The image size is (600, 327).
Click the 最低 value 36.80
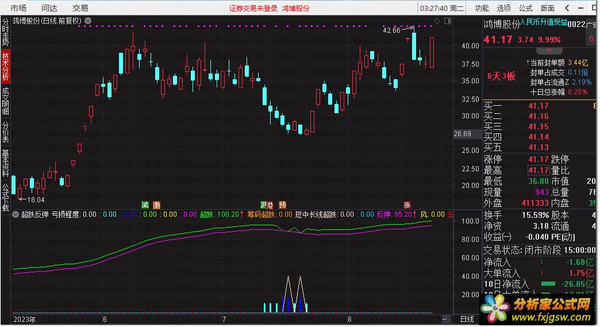(x=539, y=181)
